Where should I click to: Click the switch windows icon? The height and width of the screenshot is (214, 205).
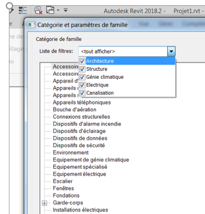click(50, 10)
